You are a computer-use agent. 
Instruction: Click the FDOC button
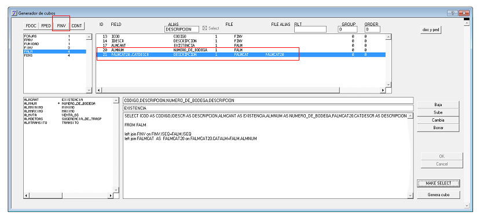(31, 26)
